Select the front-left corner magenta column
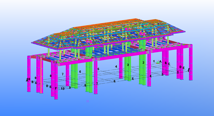The image size is (214, 116). coord(56,80)
